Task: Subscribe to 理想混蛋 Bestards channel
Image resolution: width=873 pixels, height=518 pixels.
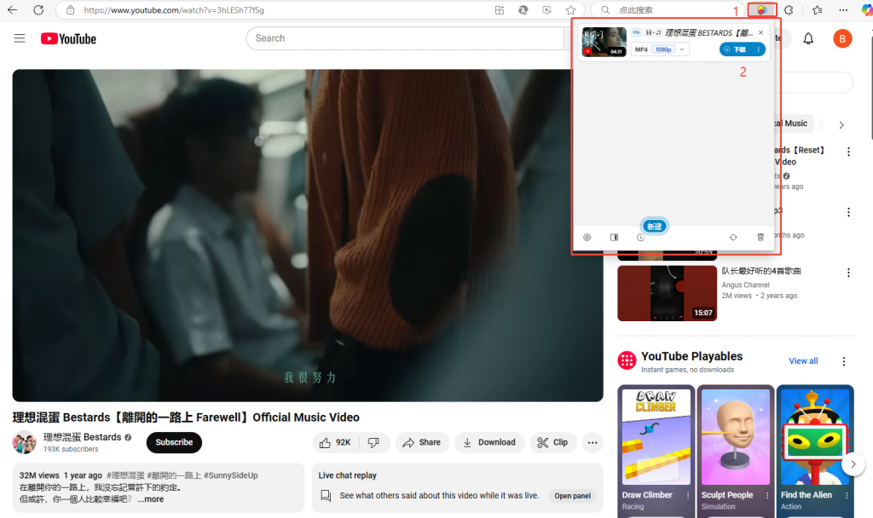Action: click(174, 442)
